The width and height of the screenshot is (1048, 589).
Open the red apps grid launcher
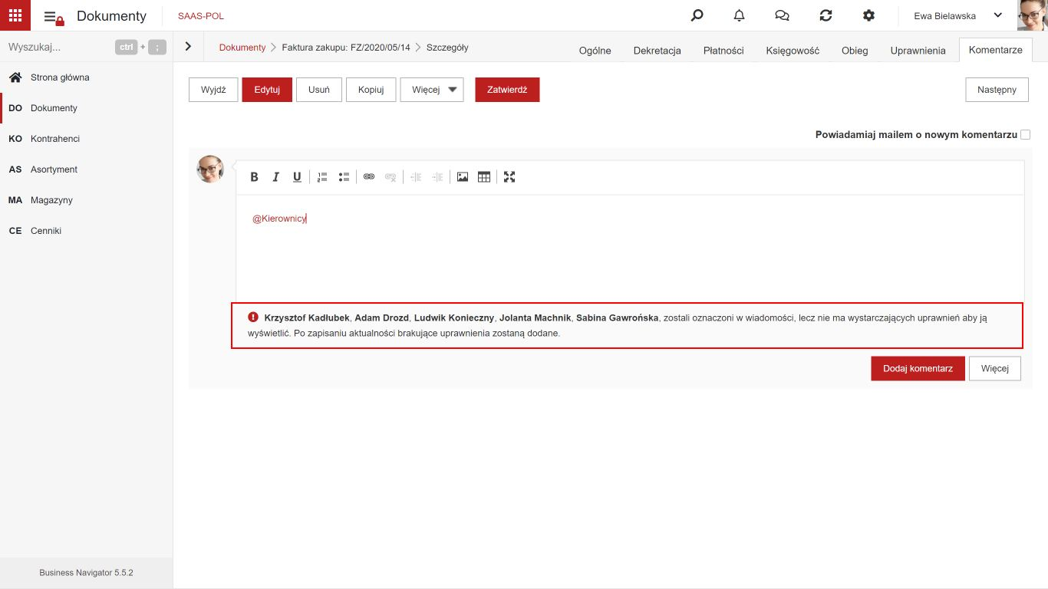15,15
